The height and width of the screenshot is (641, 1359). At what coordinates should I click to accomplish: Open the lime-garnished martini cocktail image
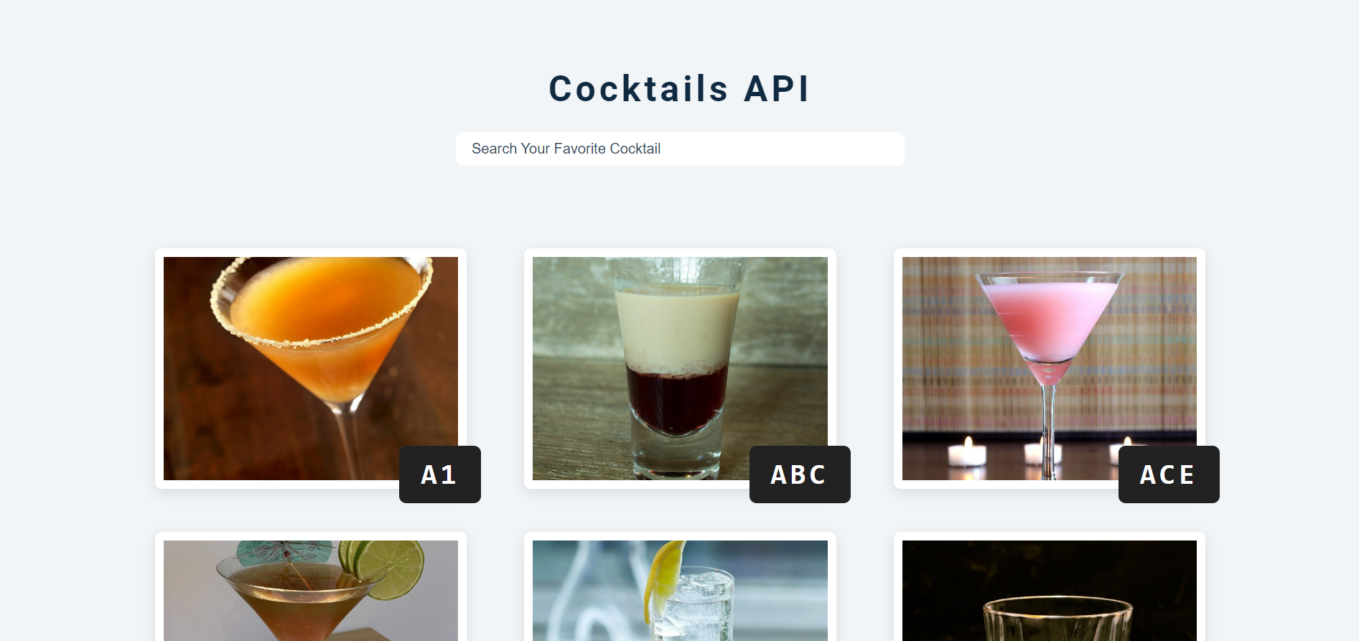tap(311, 591)
